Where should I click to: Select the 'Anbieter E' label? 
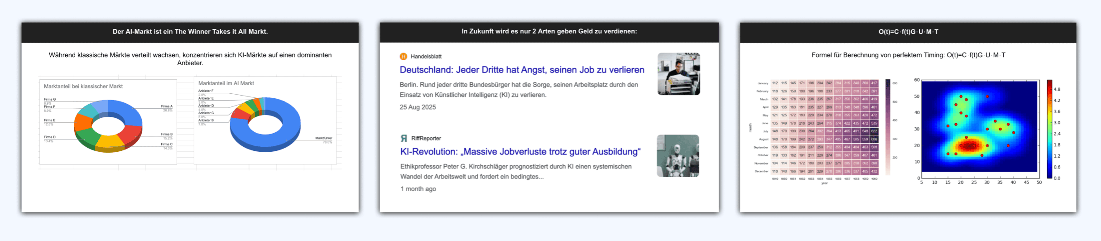pyautogui.click(x=206, y=98)
